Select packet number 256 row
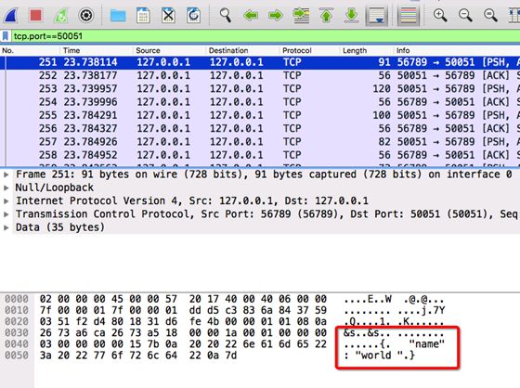Image resolution: width=520 pixels, height=388 pixels. point(260,129)
